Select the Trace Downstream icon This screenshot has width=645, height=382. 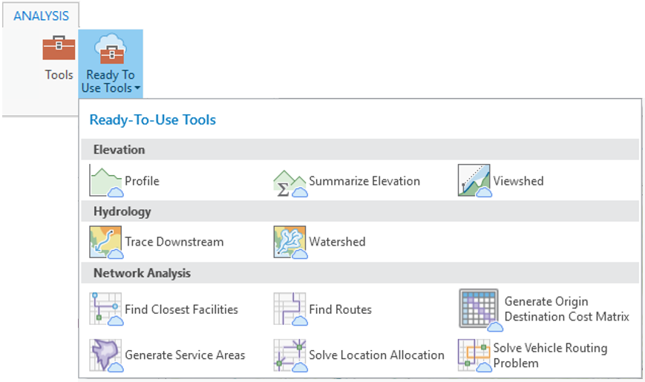pyautogui.click(x=106, y=242)
